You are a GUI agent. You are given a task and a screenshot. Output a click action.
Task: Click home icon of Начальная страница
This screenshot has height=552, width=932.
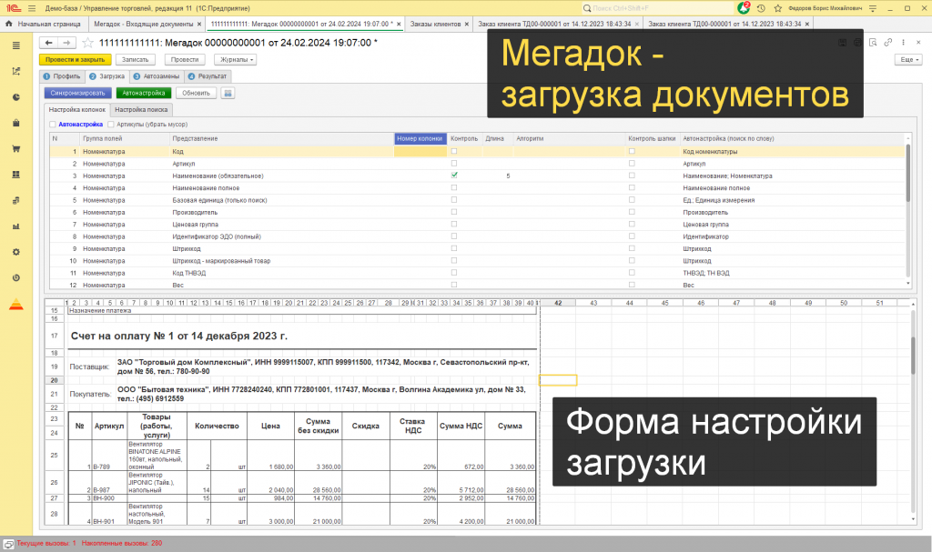click(x=9, y=24)
